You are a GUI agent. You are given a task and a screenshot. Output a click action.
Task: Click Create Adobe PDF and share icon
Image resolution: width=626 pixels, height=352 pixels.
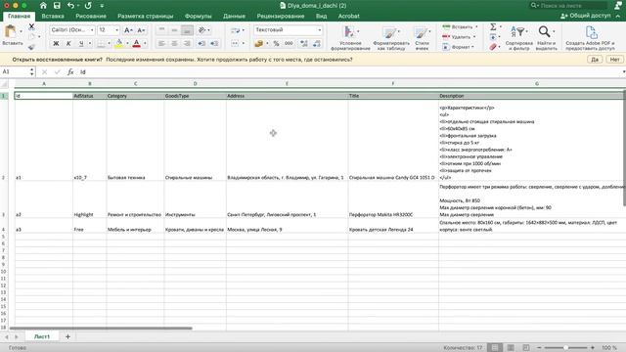click(x=590, y=38)
